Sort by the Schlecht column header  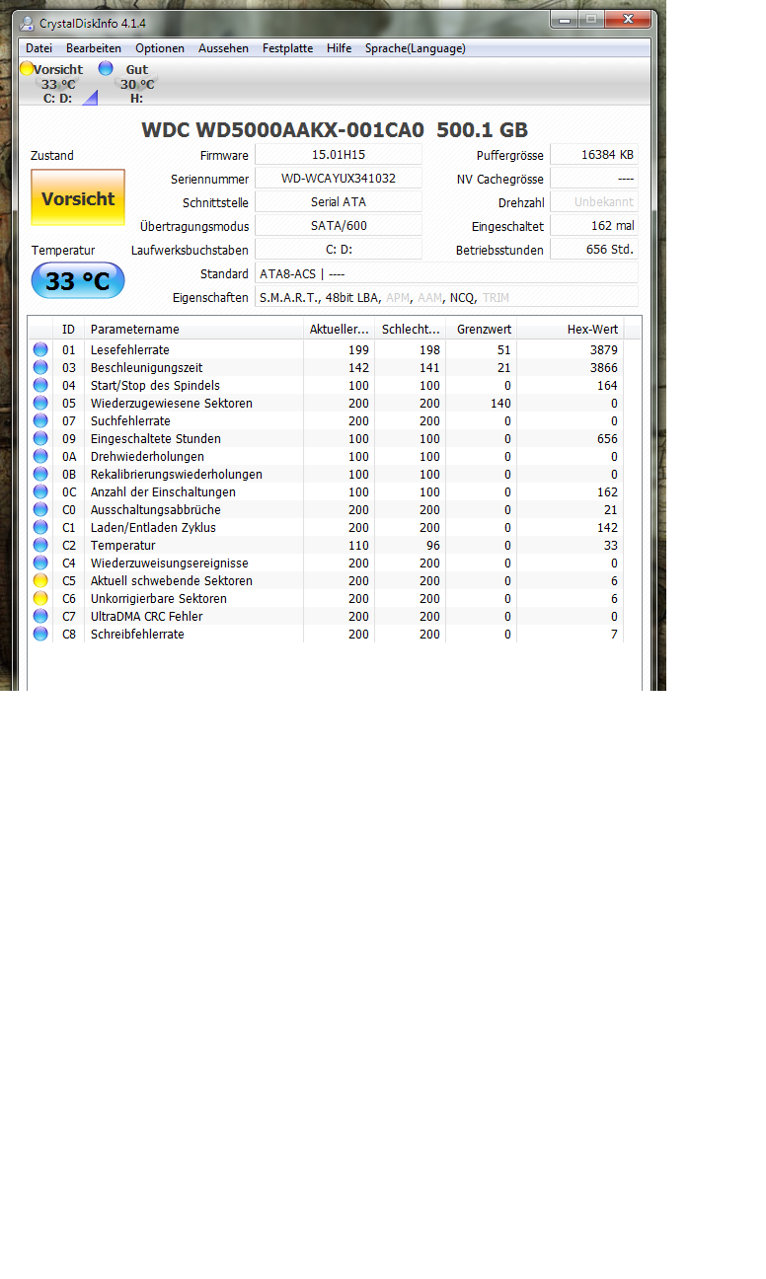click(410, 330)
